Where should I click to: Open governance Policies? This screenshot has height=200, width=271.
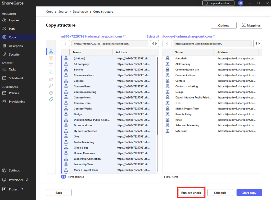[14, 93]
